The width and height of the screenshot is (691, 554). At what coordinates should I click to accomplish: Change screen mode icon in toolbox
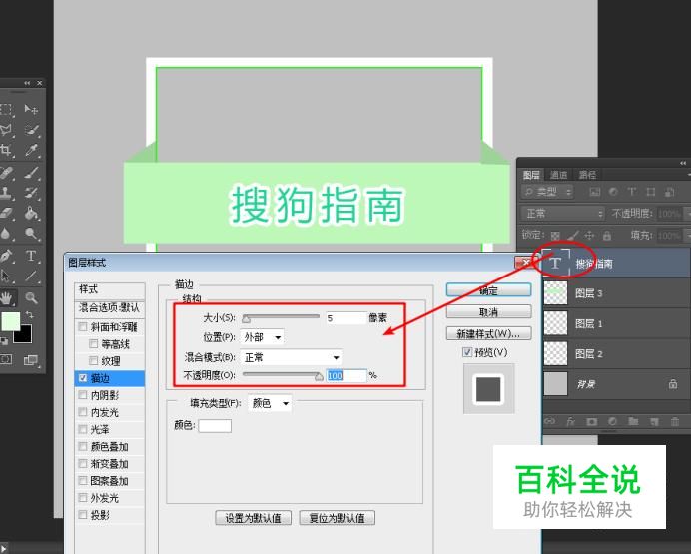tap(31, 360)
